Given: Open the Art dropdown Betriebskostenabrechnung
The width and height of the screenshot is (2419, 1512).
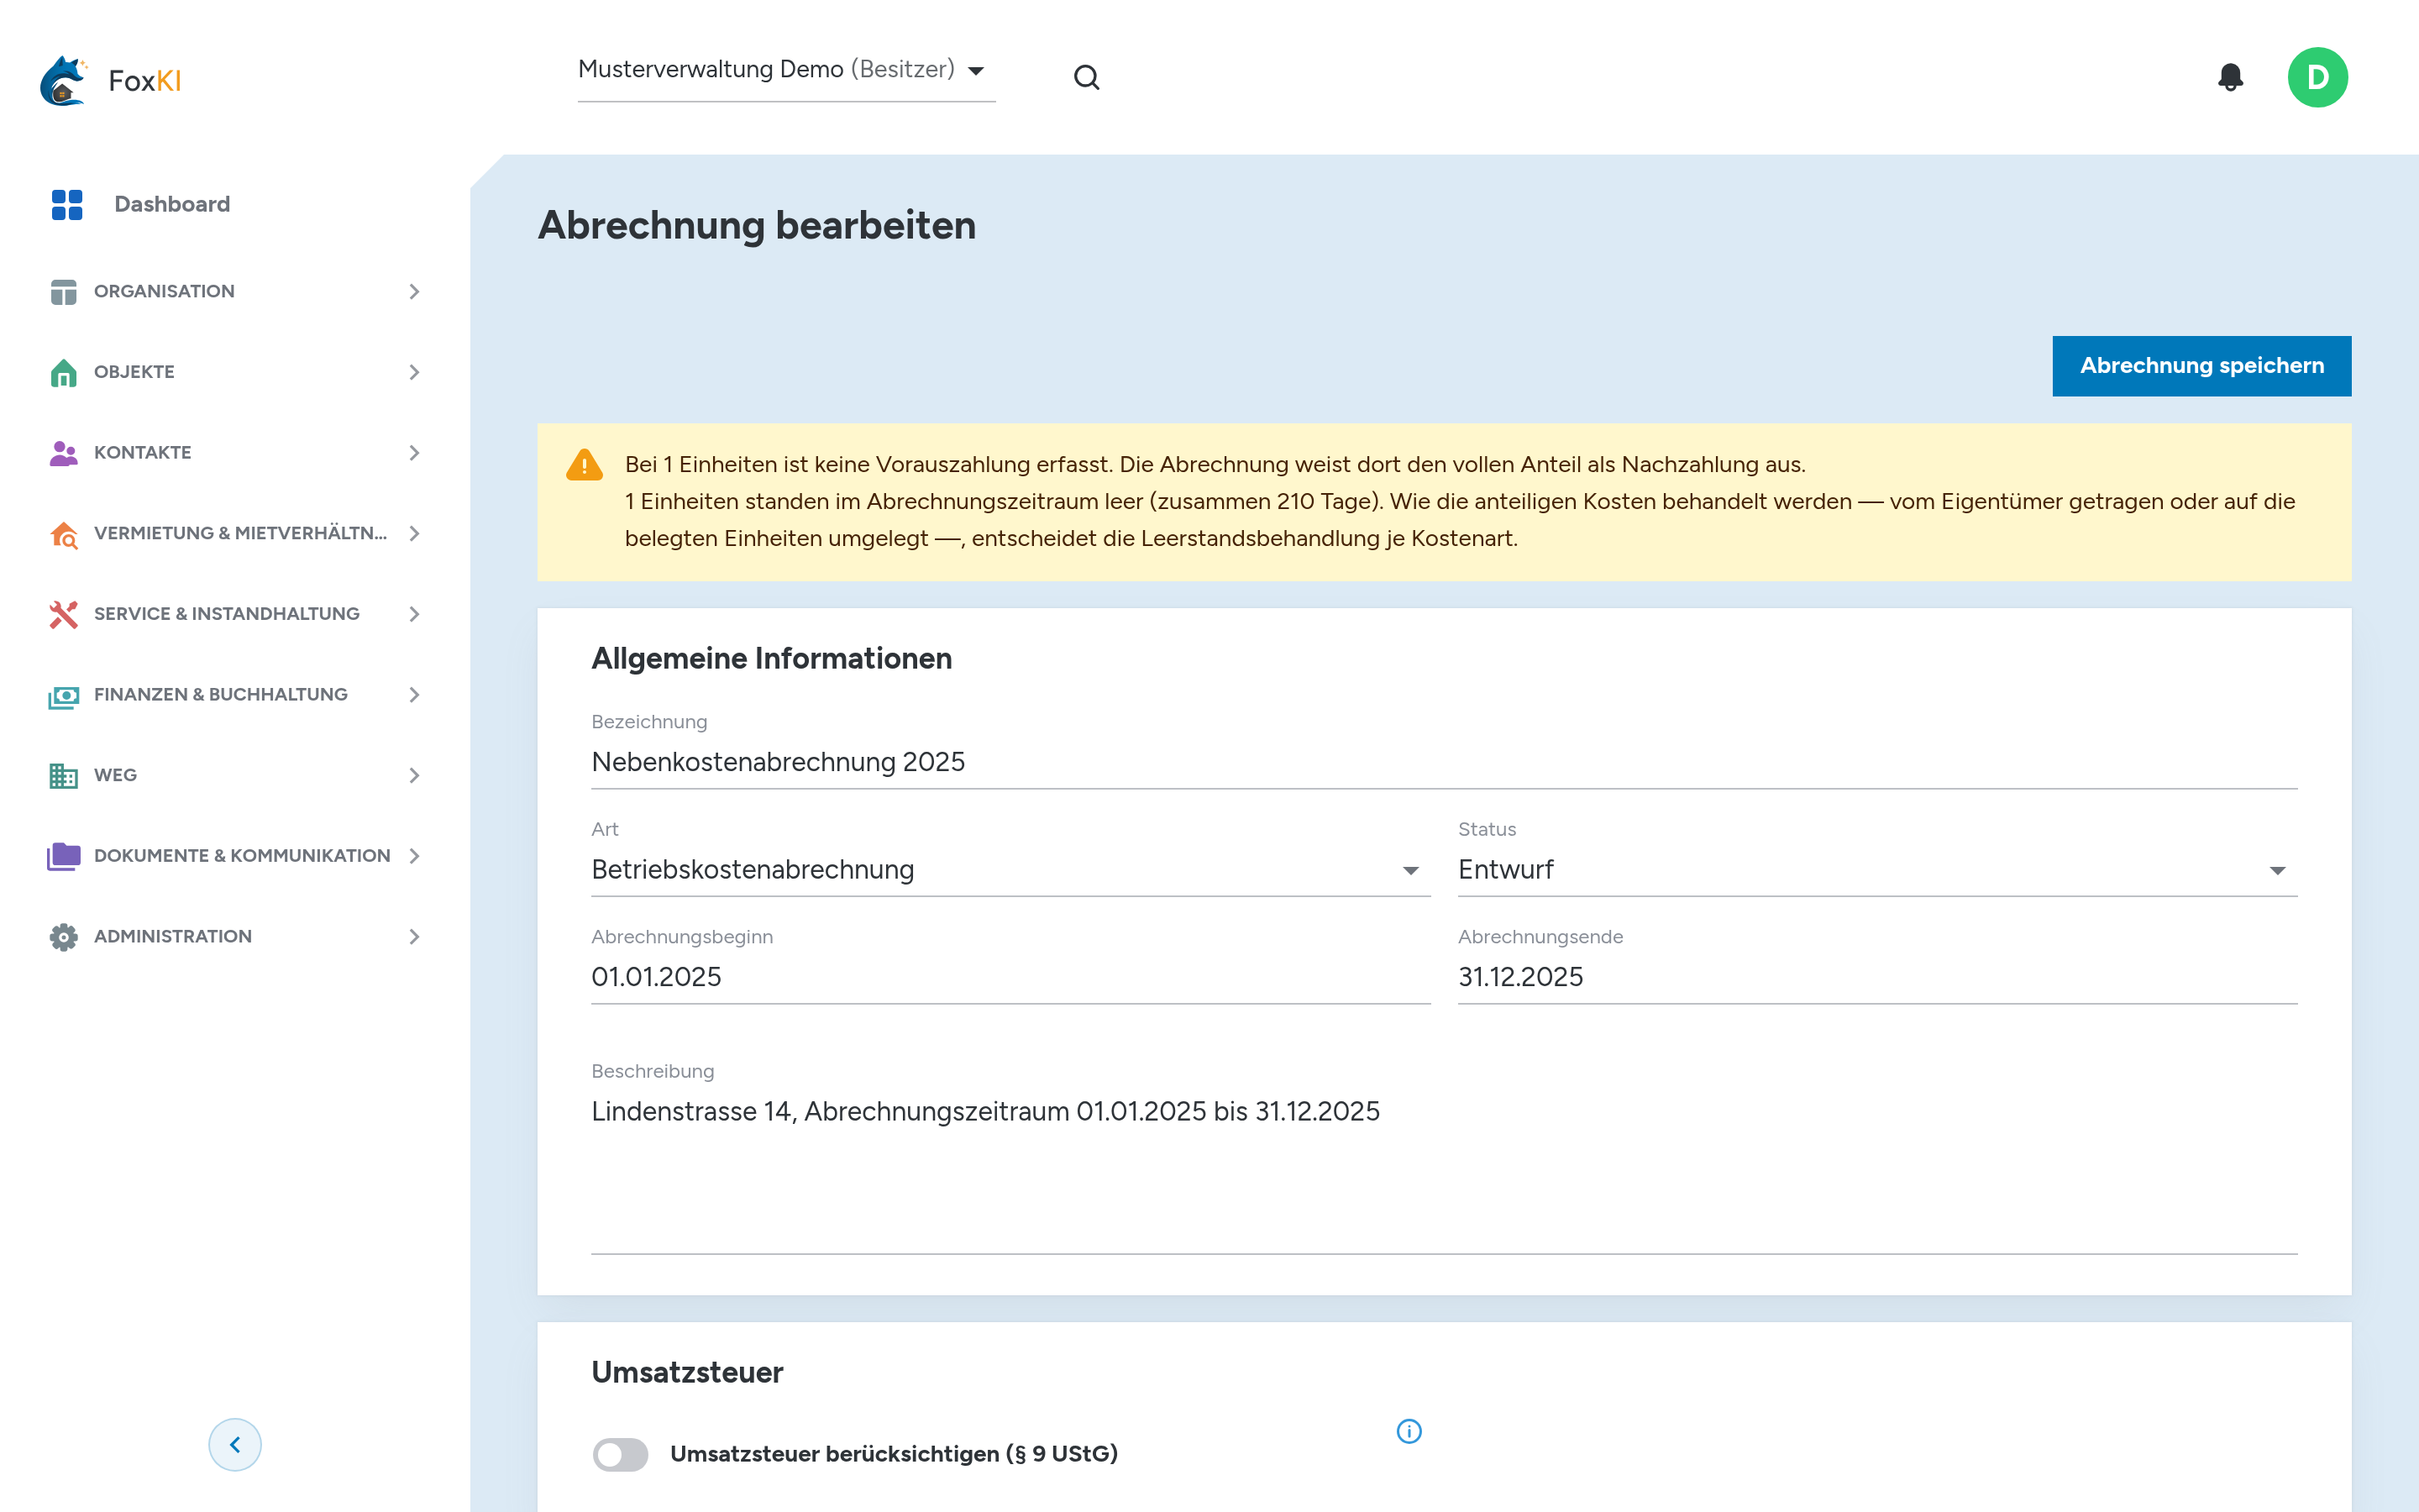Looking at the screenshot, I should pyautogui.click(x=1010, y=869).
